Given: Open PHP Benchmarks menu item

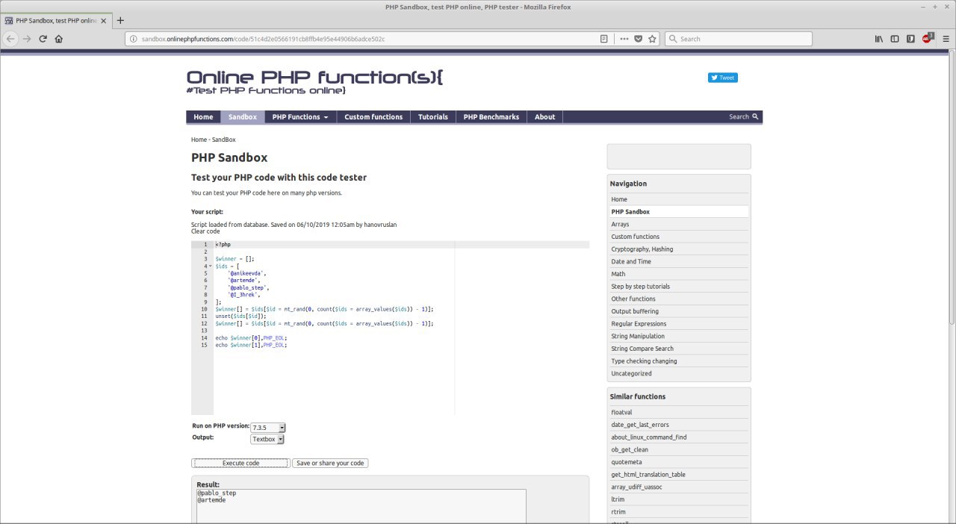Looking at the screenshot, I should [491, 117].
